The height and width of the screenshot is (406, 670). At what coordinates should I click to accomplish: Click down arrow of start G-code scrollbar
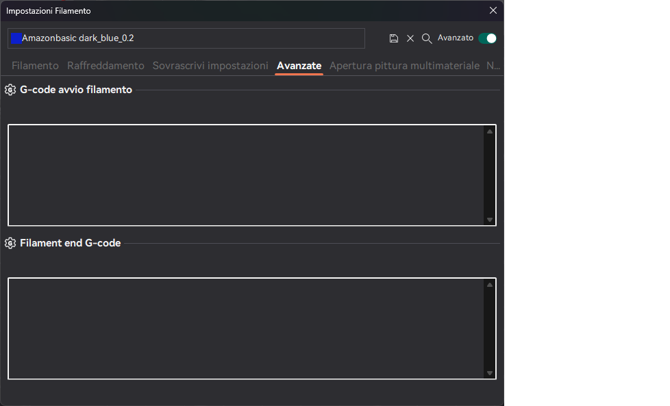(490, 220)
